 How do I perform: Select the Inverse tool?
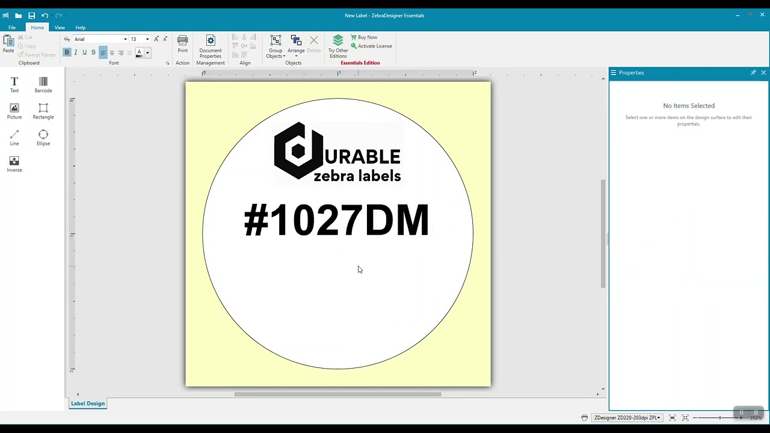14,164
